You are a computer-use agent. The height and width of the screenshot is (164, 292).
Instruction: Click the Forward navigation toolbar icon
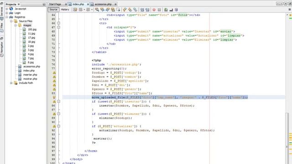88,10
